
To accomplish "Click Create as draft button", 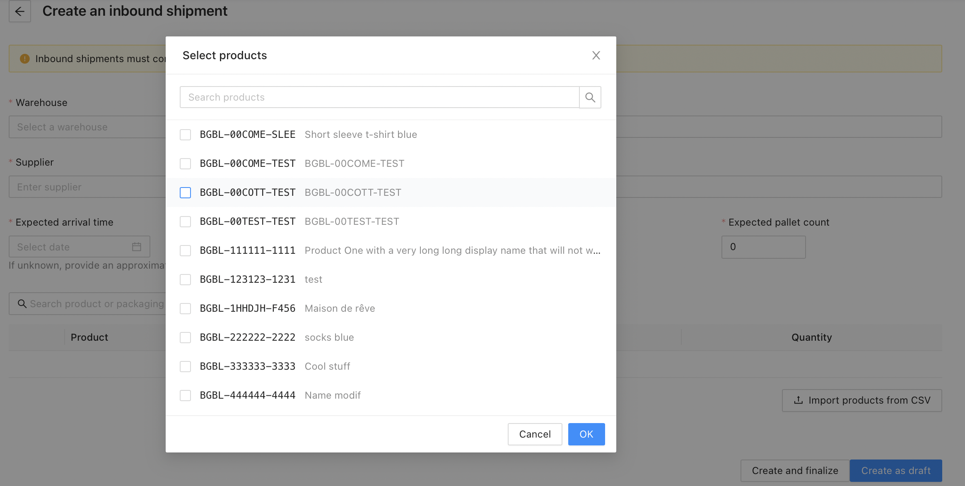I will pyautogui.click(x=895, y=471).
